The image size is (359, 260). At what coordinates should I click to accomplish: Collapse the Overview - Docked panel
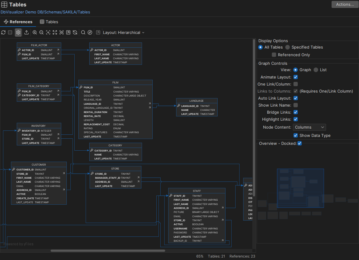tap(299, 143)
